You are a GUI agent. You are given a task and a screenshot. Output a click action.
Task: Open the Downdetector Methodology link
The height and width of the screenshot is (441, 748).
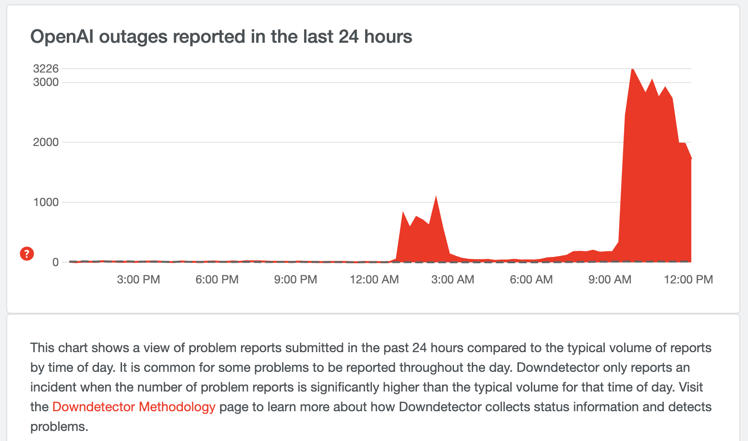click(x=134, y=407)
